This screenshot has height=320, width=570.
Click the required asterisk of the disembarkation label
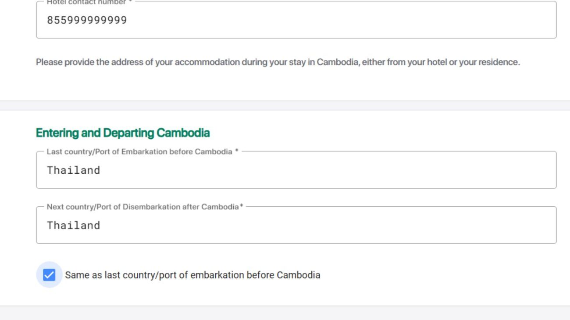pyautogui.click(x=241, y=207)
